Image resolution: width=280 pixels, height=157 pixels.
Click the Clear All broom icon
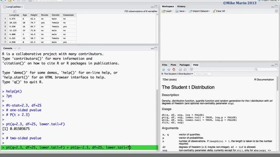click(x=214, y=11)
